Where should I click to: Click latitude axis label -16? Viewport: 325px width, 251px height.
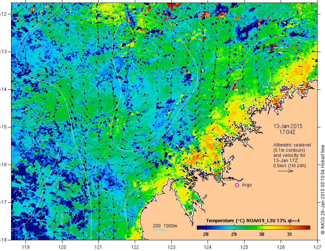(4, 165)
